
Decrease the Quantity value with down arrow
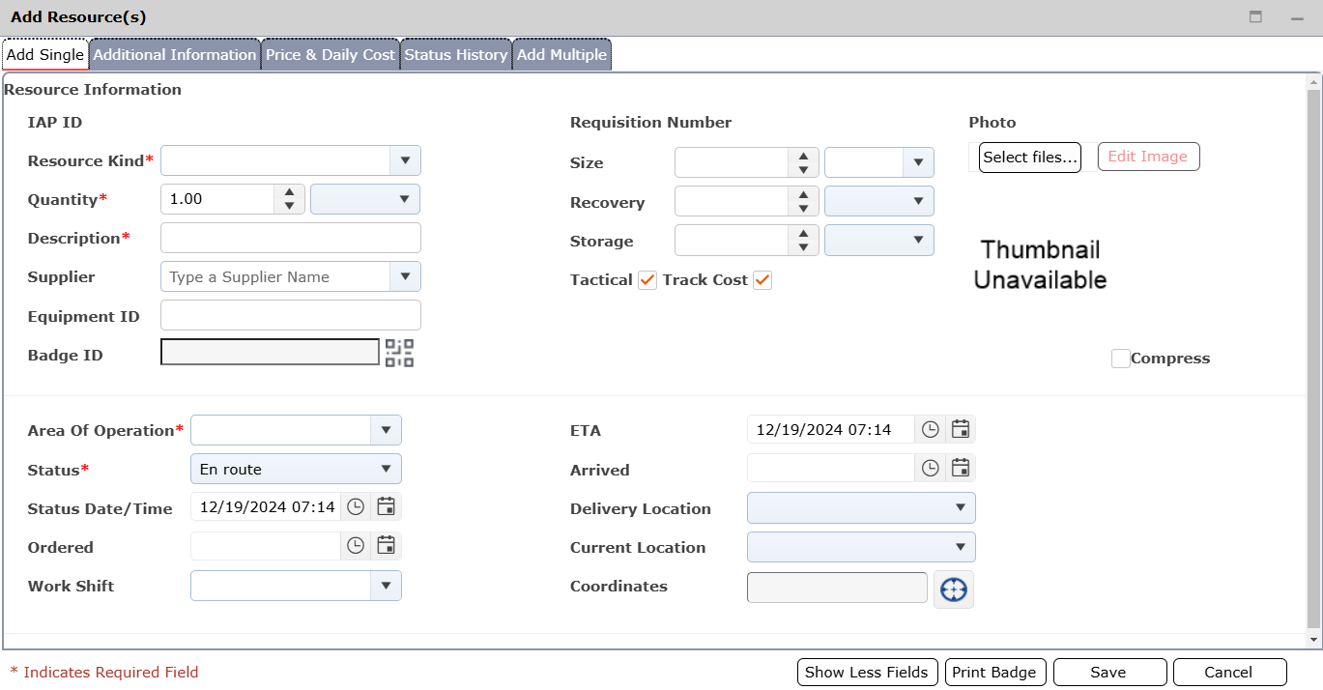(290, 206)
